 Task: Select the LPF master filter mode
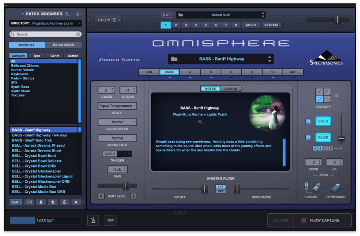coord(221,187)
